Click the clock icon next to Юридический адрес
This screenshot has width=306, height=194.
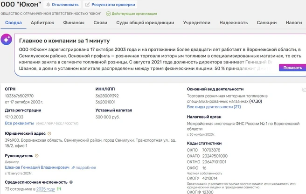[x=49, y=134]
